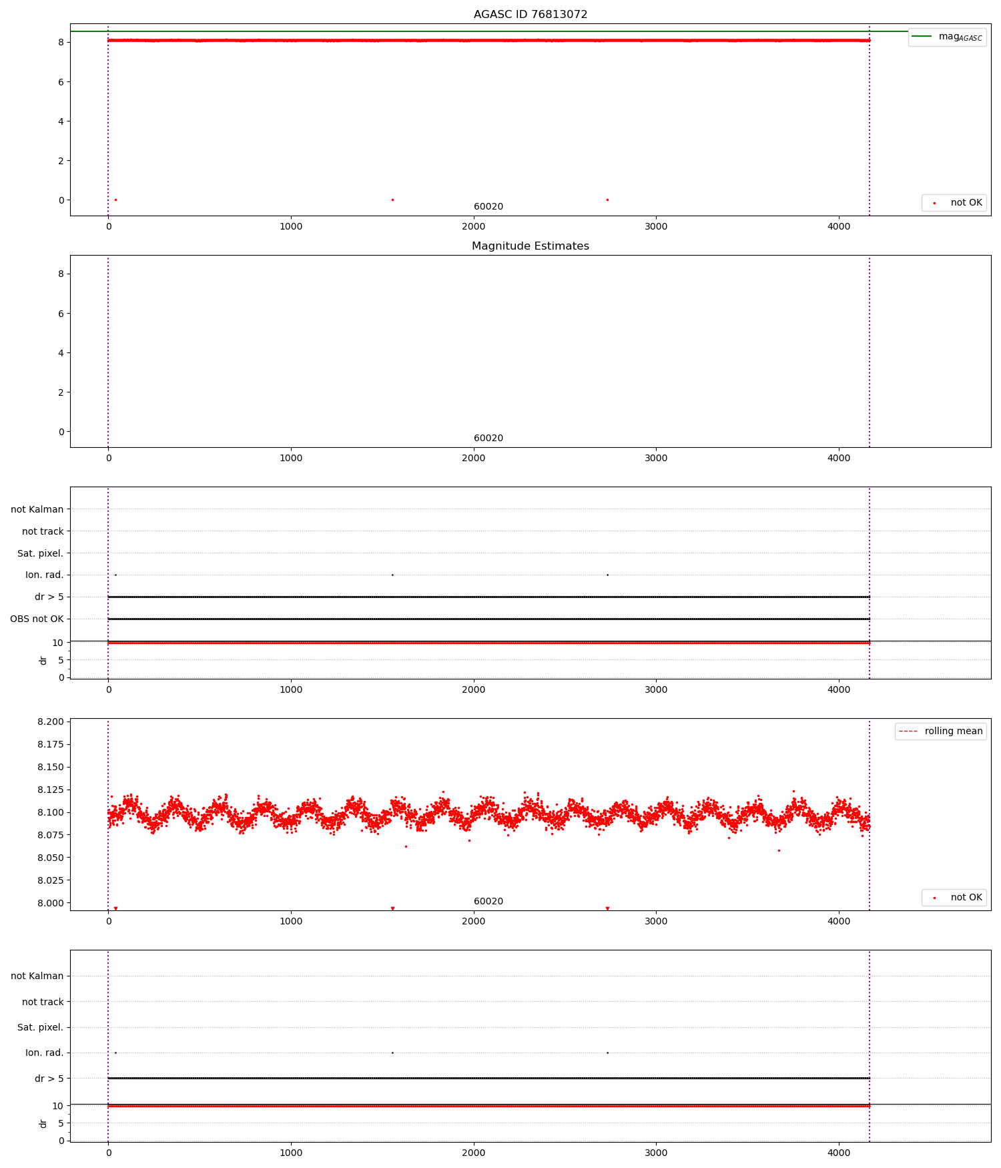1001x1168 pixels.
Task: Click "Sat. pixel." label in the last panel
Action: pyautogui.click(x=41, y=1027)
